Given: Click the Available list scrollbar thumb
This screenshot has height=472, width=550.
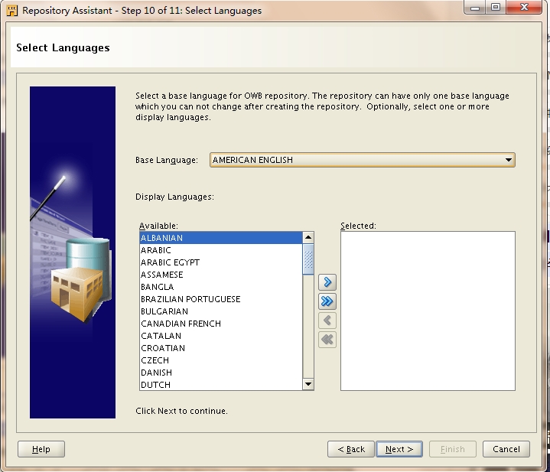Looking at the screenshot, I should point(308,259).
